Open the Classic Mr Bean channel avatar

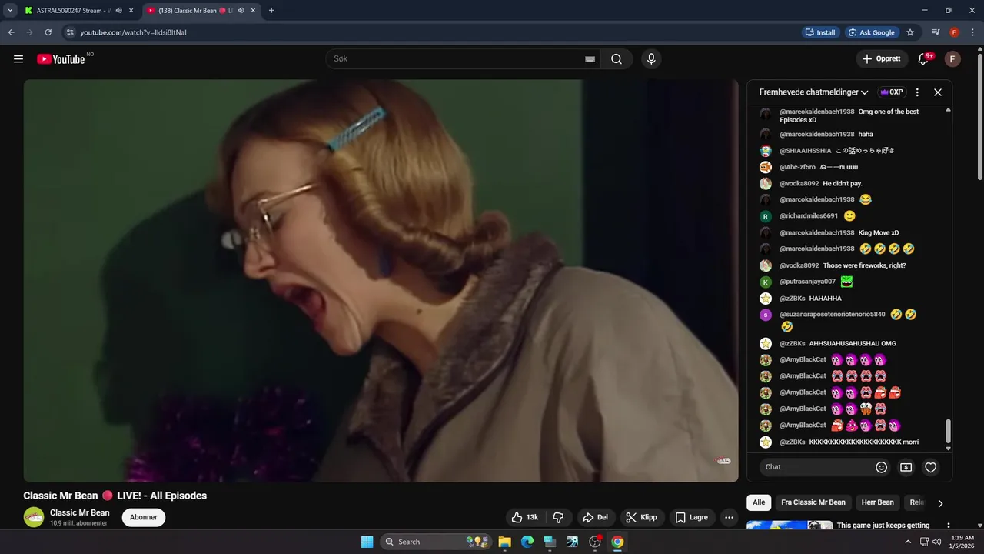click(34, 517)
